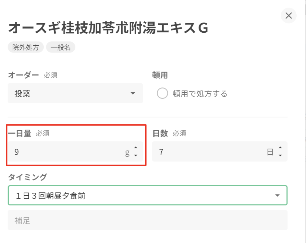
Task: Click the オースギ桂枝加苓朮附湯エキスG title
Action: coord(108,28)
